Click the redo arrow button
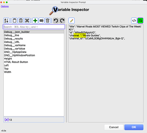Image resolution: width=147 pixels, height=133 pixels. click(62, 21)
